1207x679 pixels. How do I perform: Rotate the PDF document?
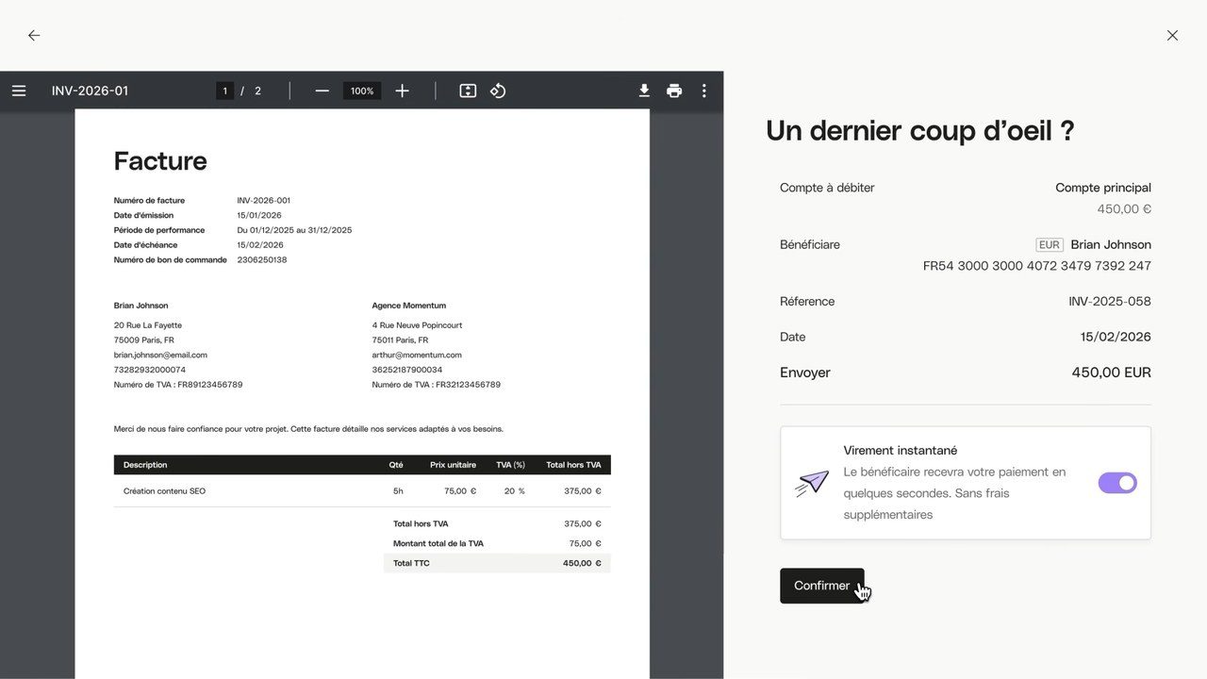pos(498,91)
